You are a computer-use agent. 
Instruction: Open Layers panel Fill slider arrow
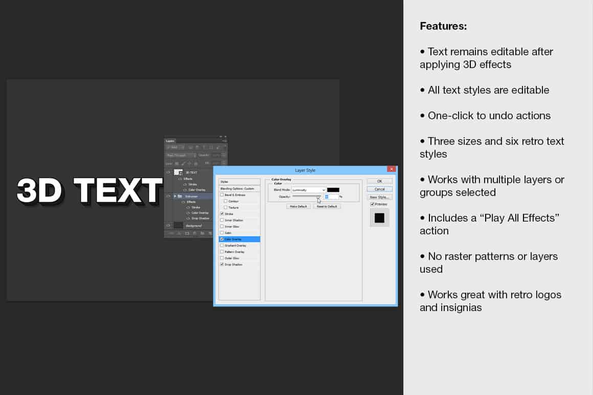click(x=223, y=163)
